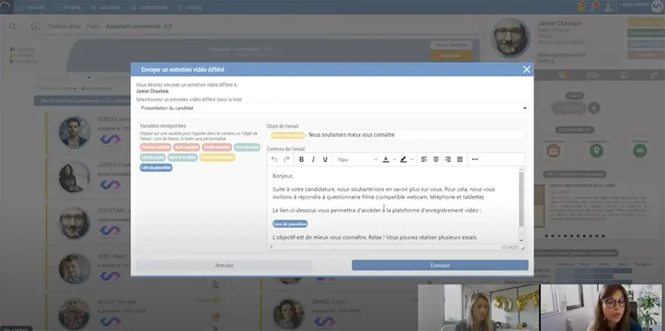
Task: Open the text color picker arrow
Action: [x=394, y=160]
